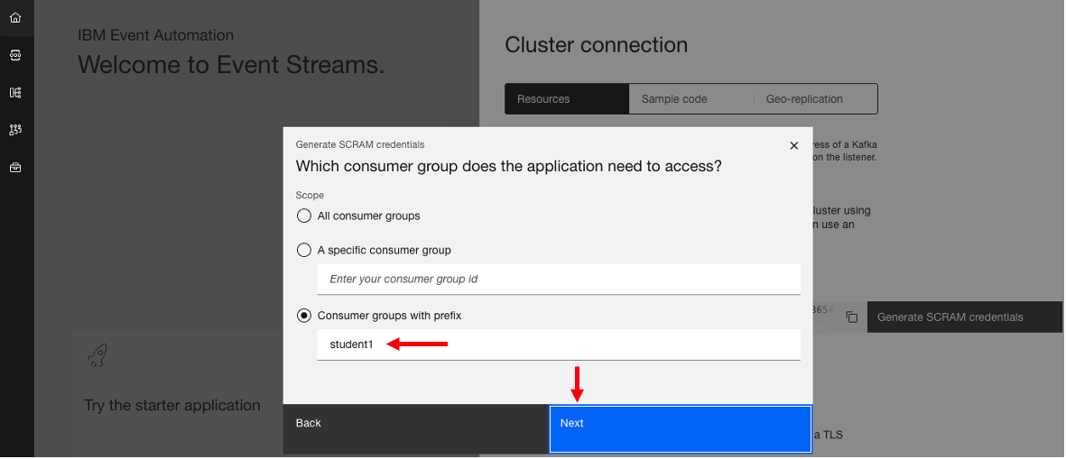
Task: Focus the prefix field containing student1
Action: click(x=558, y=344)
